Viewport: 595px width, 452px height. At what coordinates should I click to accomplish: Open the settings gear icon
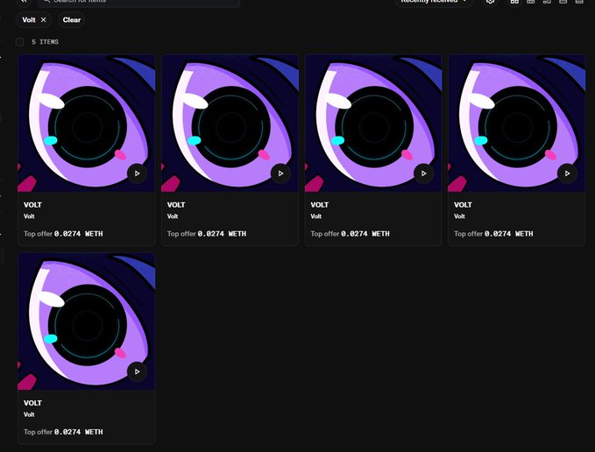pos(490,2)
